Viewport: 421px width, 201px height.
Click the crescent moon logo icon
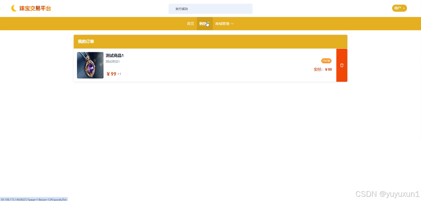point(14,8)
